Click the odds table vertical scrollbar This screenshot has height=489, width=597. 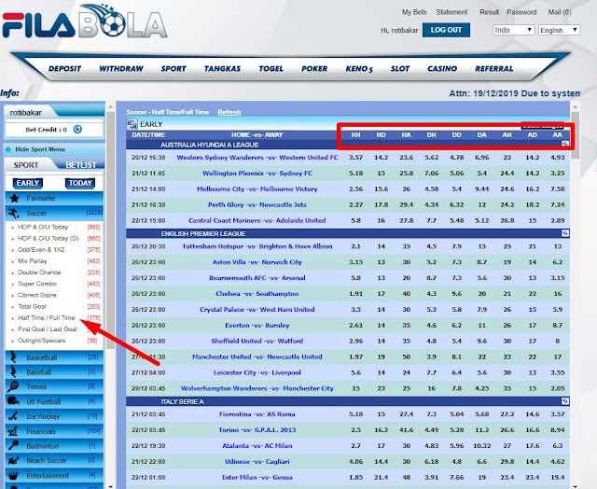click(x=575, y=135)
